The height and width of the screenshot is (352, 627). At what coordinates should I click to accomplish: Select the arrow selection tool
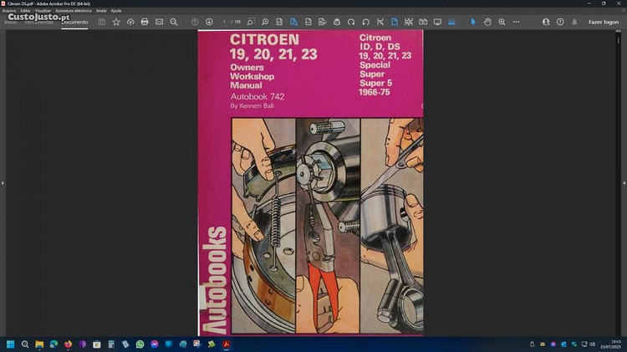[x=473, y=22]
